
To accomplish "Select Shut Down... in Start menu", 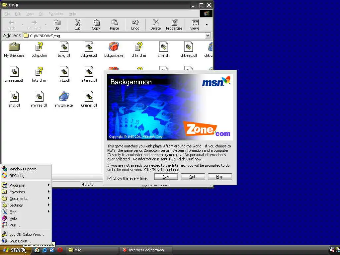I will pyautogui.click(x=26, y=241).
